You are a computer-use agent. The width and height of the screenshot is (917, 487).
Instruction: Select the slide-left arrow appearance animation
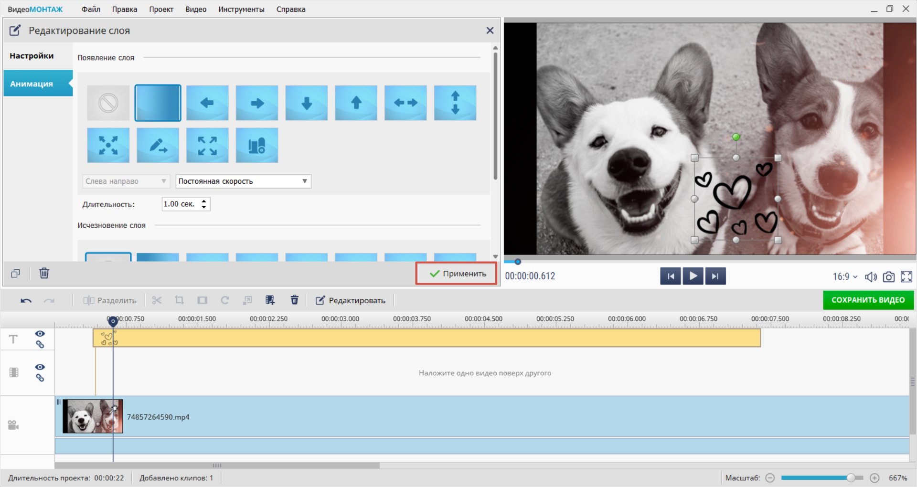(x=207, y=103)
